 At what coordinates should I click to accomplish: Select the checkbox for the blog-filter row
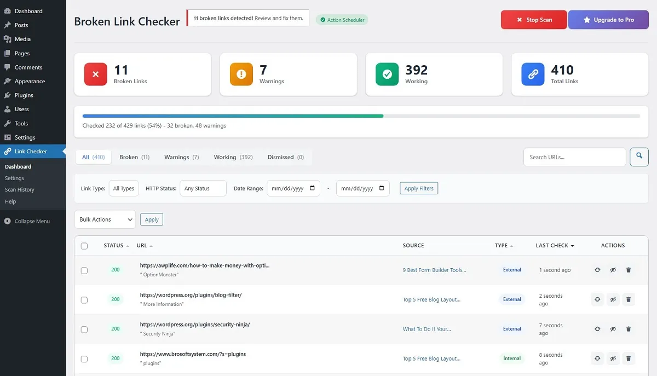tap(84, 299)
